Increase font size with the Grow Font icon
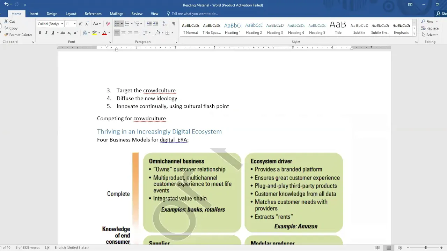This screenshot has height=251, width=447. 80,24
